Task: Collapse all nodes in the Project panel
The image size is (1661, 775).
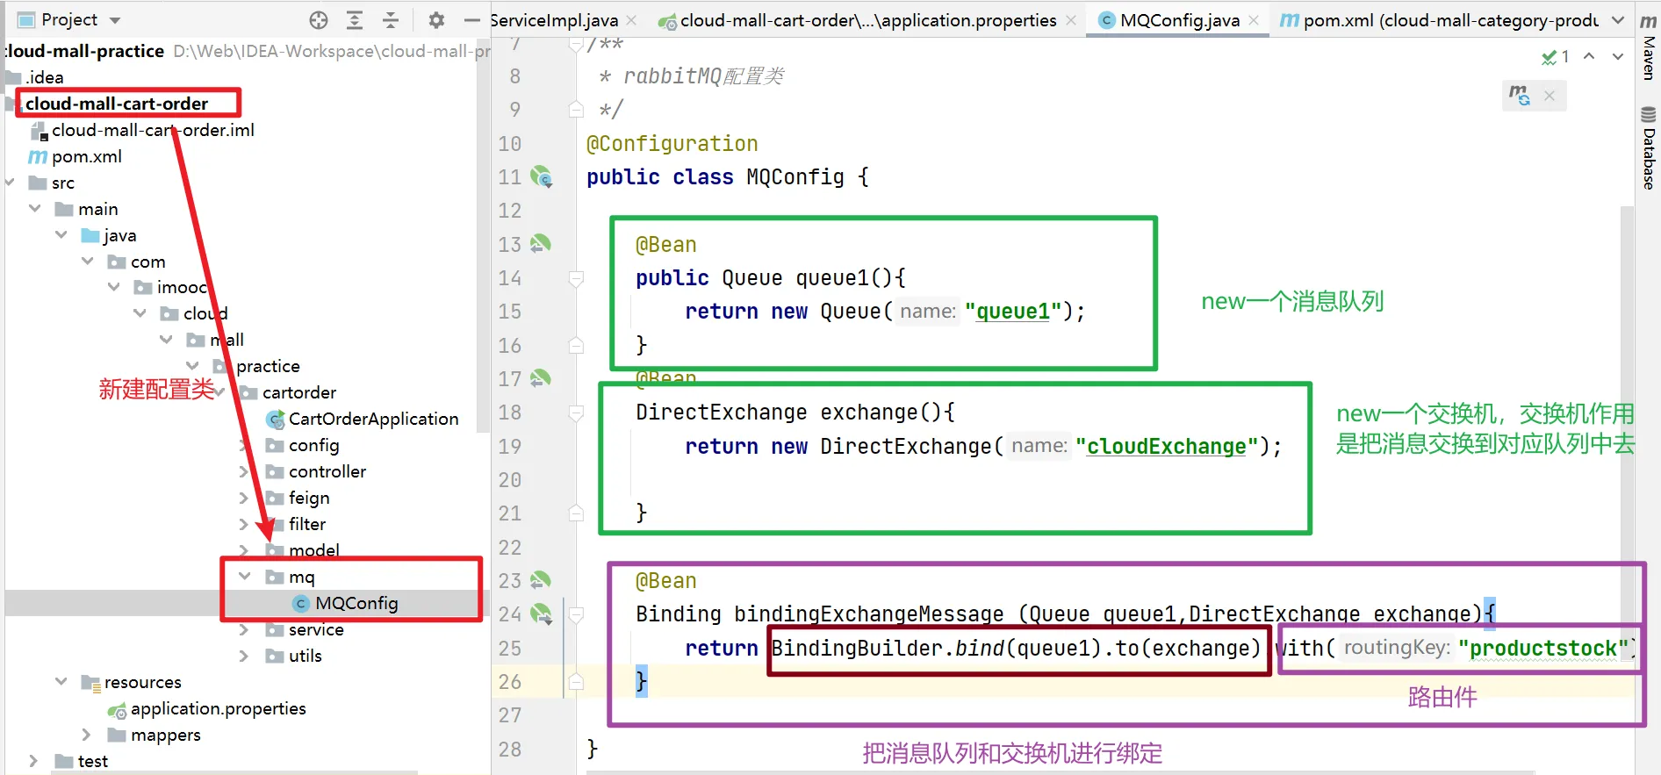Action: click(x=391, y=20)
